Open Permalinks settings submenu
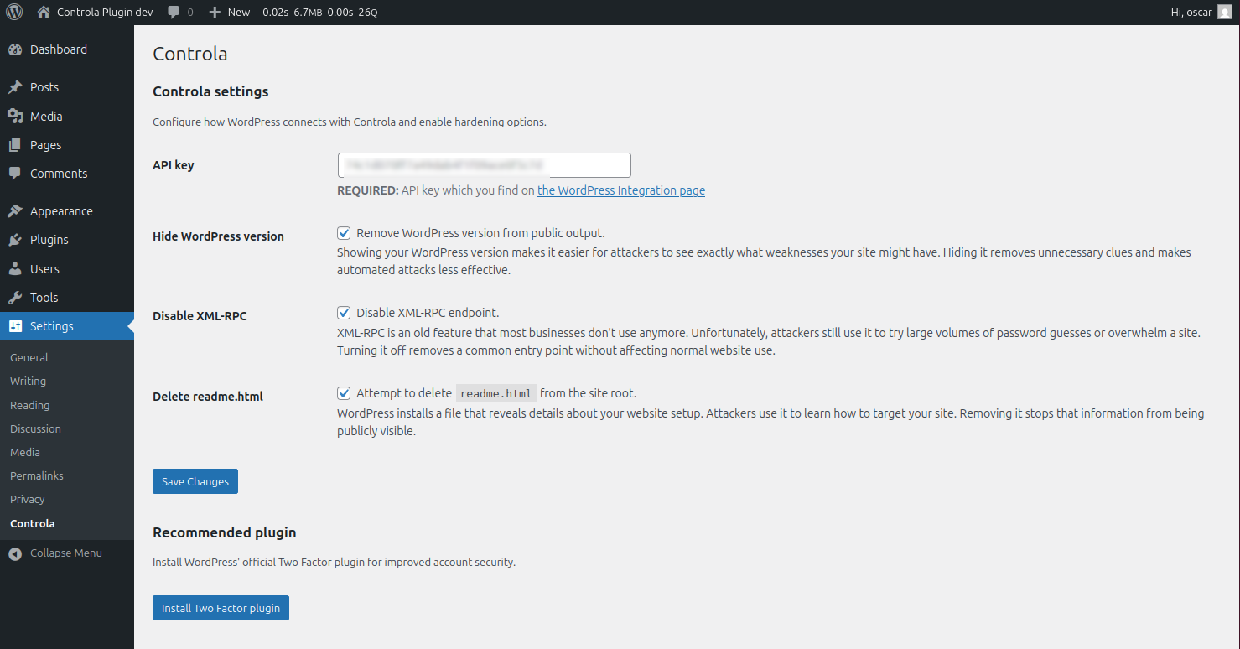Image resolution: width=1240 pixels, height=649 pixels. click(x=37, y=475)
